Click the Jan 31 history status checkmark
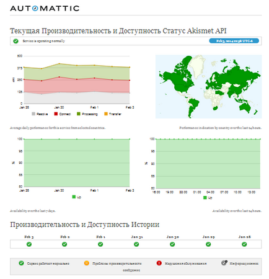The width and height of the screenshot is (269, 279). (x=136, y=244)
